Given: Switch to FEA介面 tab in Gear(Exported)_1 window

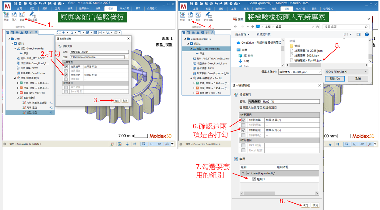Looking at the screenshot, I should click(x=300, y=9).
